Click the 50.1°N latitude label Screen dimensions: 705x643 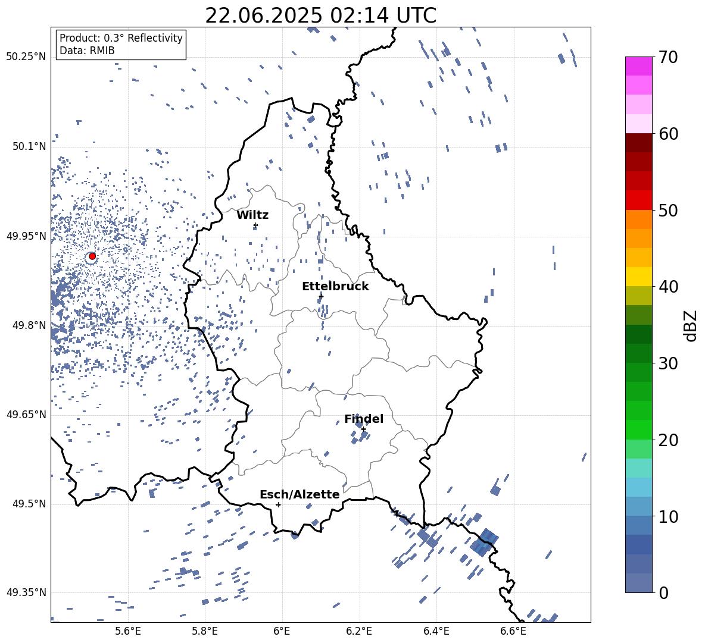pos(29,146)
